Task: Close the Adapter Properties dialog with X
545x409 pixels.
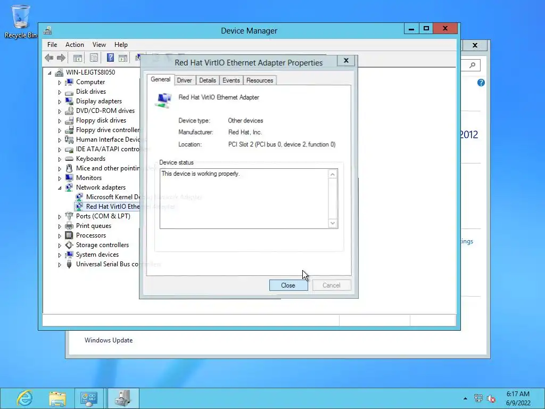Action: click(x=346, y=61)
